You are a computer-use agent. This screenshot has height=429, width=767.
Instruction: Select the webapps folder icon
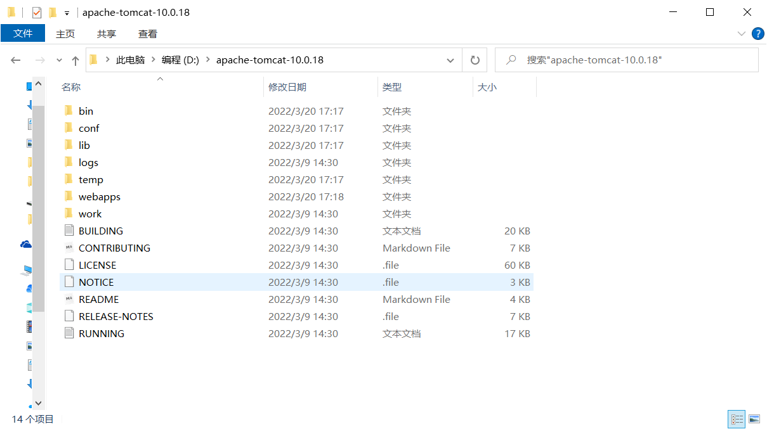pos(69,196)
